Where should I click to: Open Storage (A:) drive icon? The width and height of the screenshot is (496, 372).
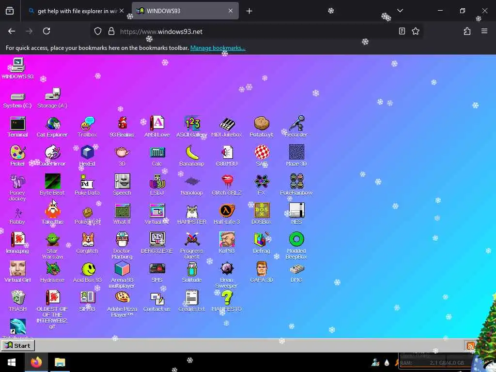(x=52, y=98)
